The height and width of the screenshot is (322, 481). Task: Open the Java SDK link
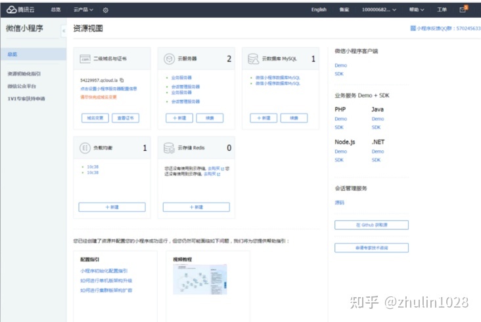[x=376, y=127]
